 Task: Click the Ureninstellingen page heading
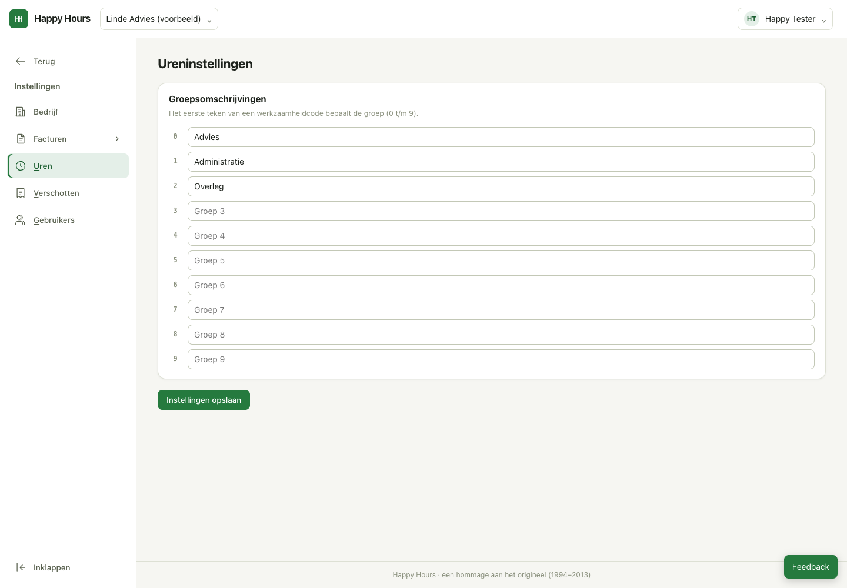click(x=205, y=64)
